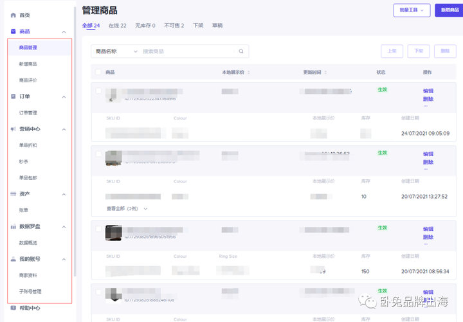
Task: Click the purple 新增商品 button
Action: coord(449,10)
